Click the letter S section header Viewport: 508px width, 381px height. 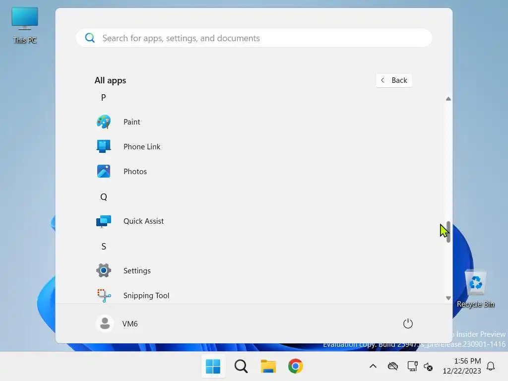pos(104,246)
